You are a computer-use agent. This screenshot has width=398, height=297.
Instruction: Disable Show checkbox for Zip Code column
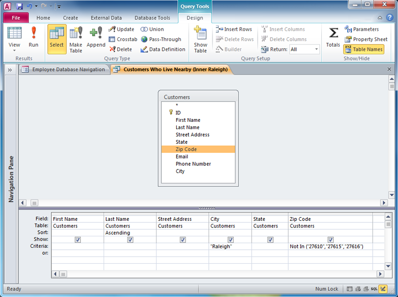tap(331, 239)
